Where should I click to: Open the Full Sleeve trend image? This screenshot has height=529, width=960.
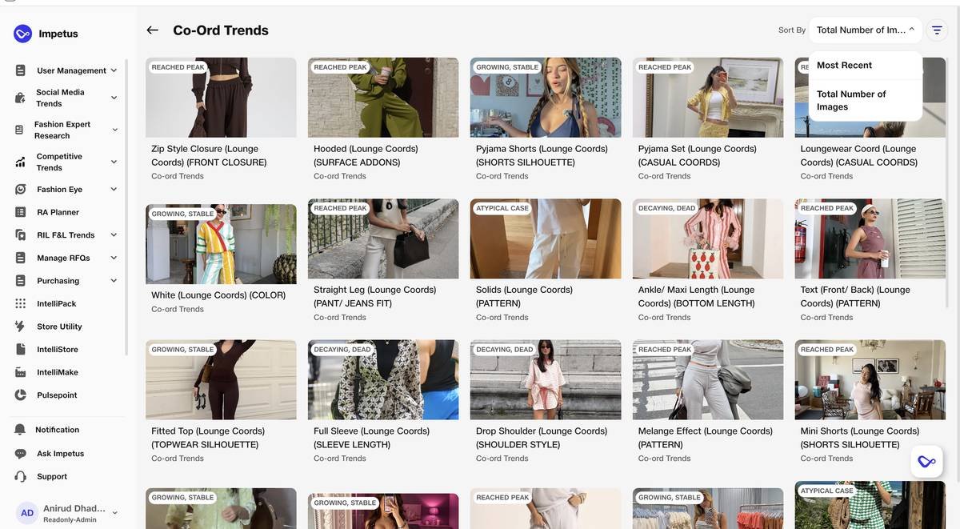click(383, 380)
